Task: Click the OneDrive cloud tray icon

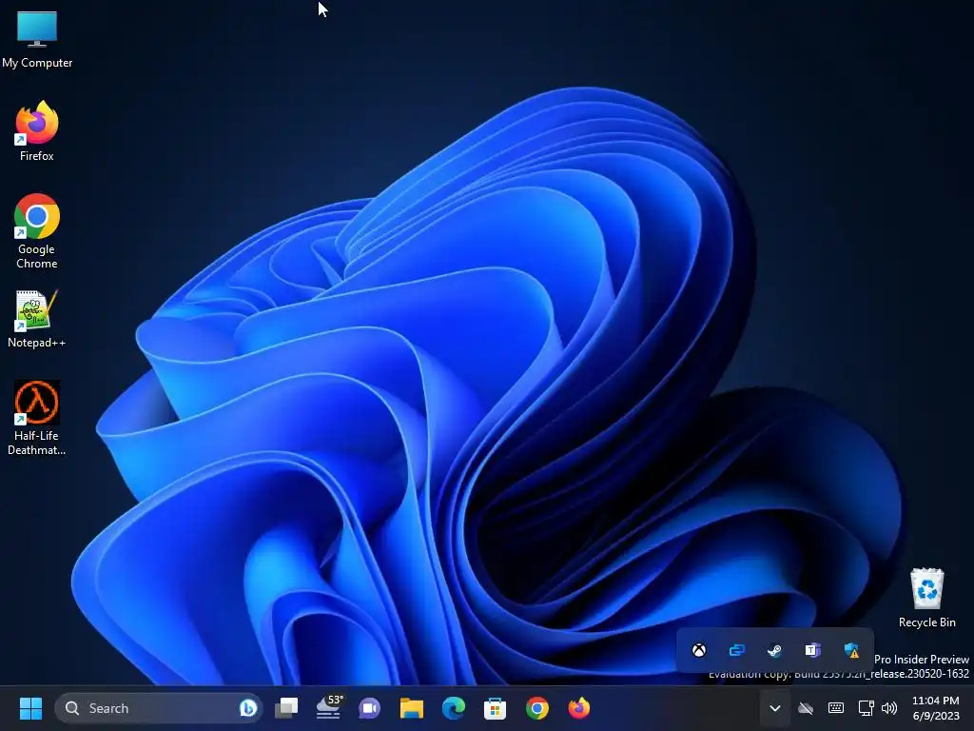Action: coord(806,708)
